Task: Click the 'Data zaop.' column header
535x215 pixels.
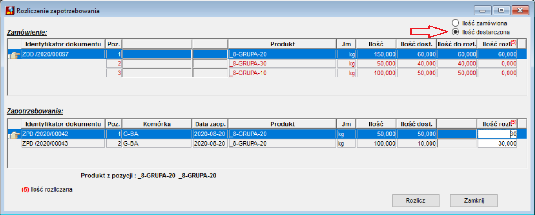Action: pyautogui.click(x=210, y=123)
